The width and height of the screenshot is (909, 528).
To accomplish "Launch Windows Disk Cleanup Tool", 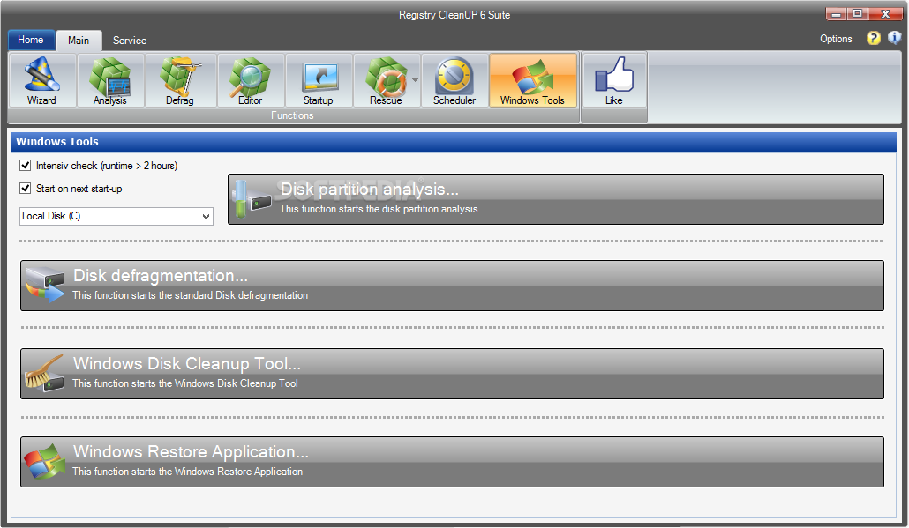I will coord(452,374).
